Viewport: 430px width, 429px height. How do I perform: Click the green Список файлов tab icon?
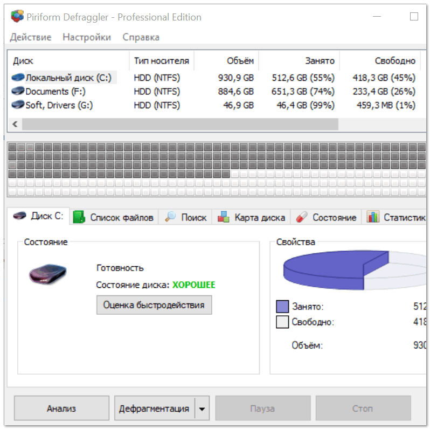79,217
